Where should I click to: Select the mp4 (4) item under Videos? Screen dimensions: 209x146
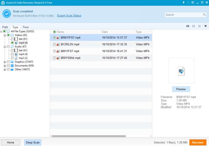point(23,43)
